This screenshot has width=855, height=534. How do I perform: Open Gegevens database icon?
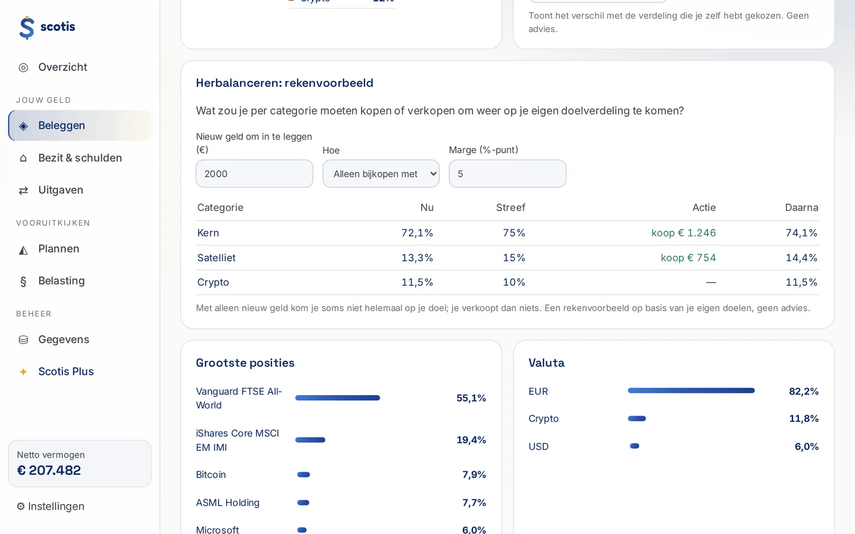point(24,340)
